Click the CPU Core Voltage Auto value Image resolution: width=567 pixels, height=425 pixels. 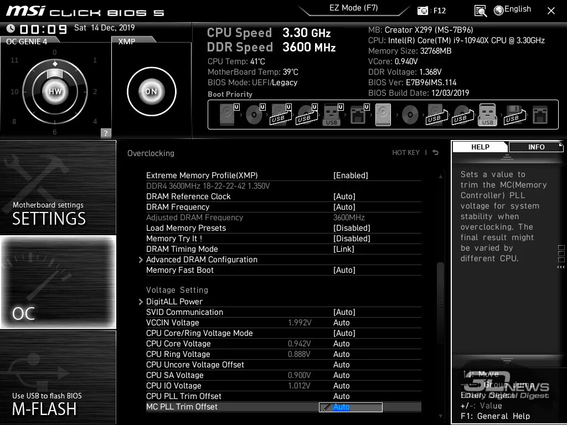pos(341,343)
